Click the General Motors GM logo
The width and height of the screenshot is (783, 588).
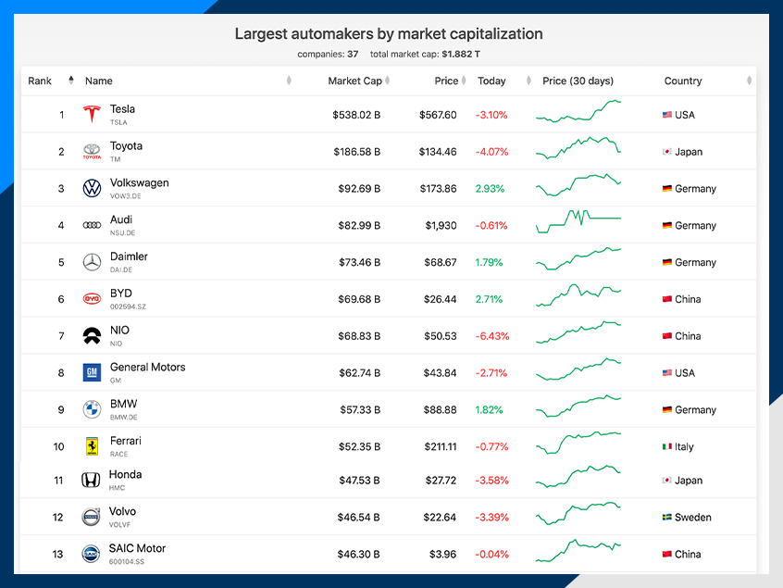(92, 372)
